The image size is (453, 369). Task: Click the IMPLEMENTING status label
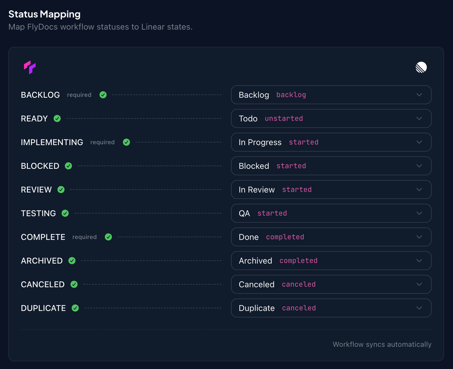[52, 142]
